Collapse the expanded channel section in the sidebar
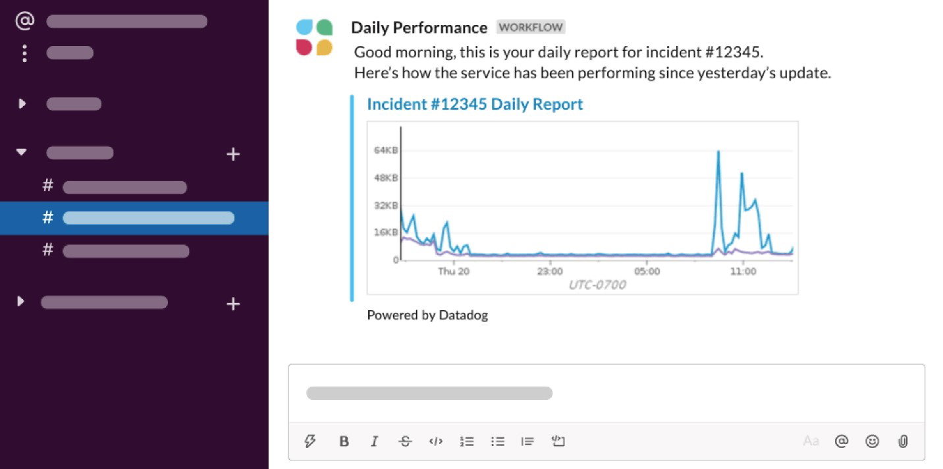The image size is (943, 469). point(20,152)
